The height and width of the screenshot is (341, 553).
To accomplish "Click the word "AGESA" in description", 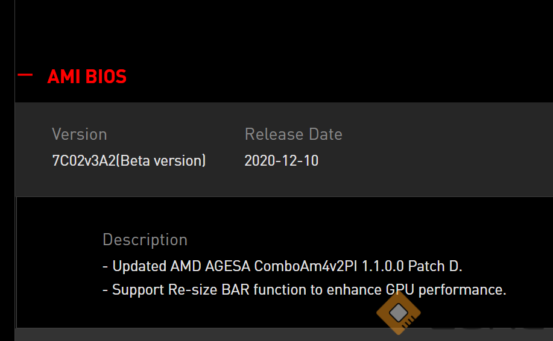I will tap(228, 266).
